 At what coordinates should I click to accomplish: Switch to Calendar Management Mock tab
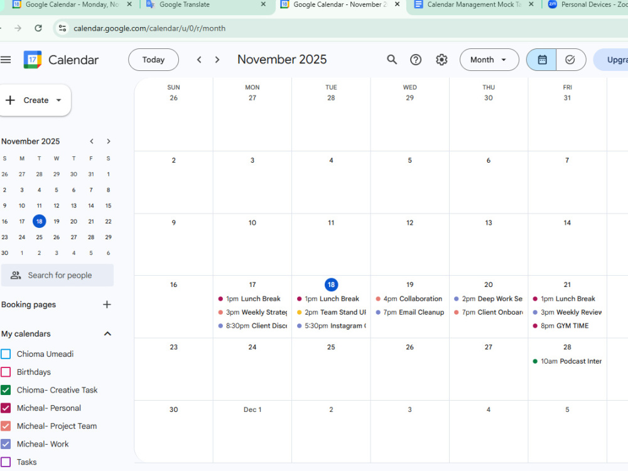coord(474,4)
